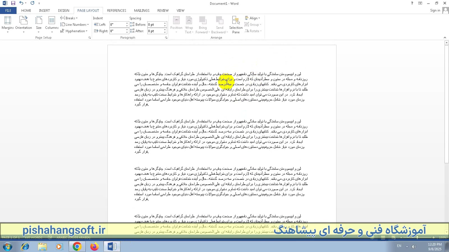Open the Undo history dropdown arrow
Screen dimensions: 449x252
26,3
